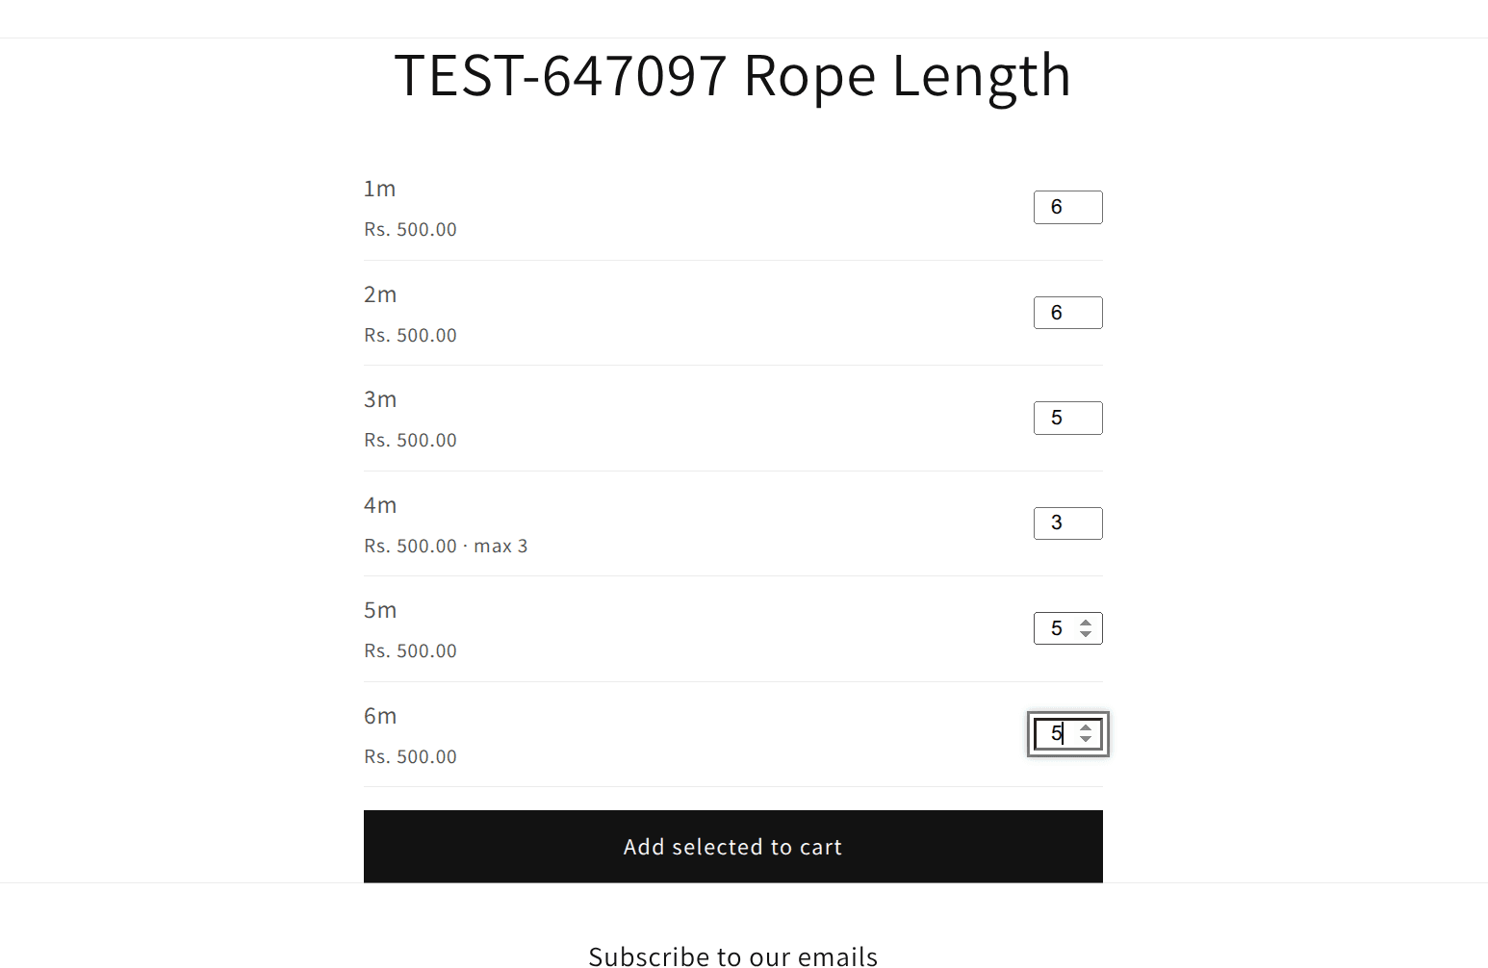The width and height of the screenshot is (1488, 968).
Task: Click the TEST-647097 Rope Length heading
Action: (732, 75)
